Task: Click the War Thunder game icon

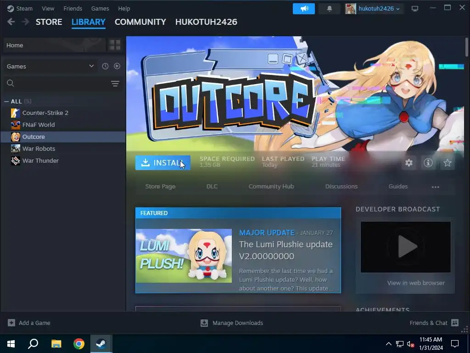Action: tap(16, 160)
